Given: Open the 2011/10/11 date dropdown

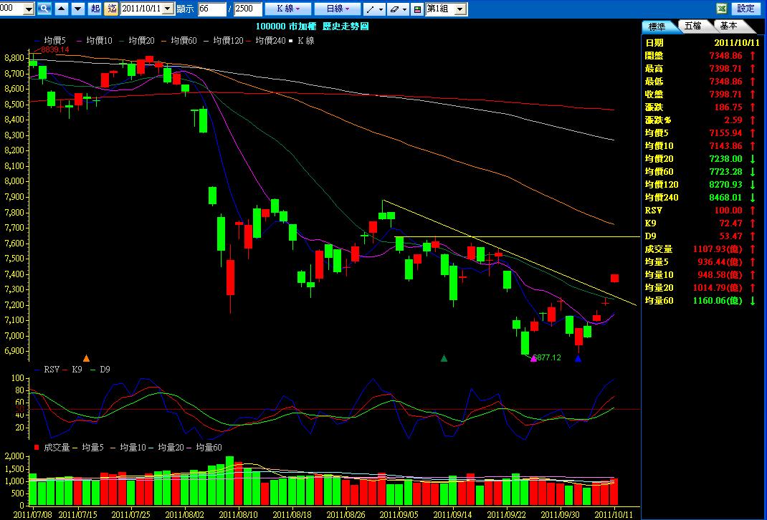Looking at the screenshot, I should tap(168, 9).
